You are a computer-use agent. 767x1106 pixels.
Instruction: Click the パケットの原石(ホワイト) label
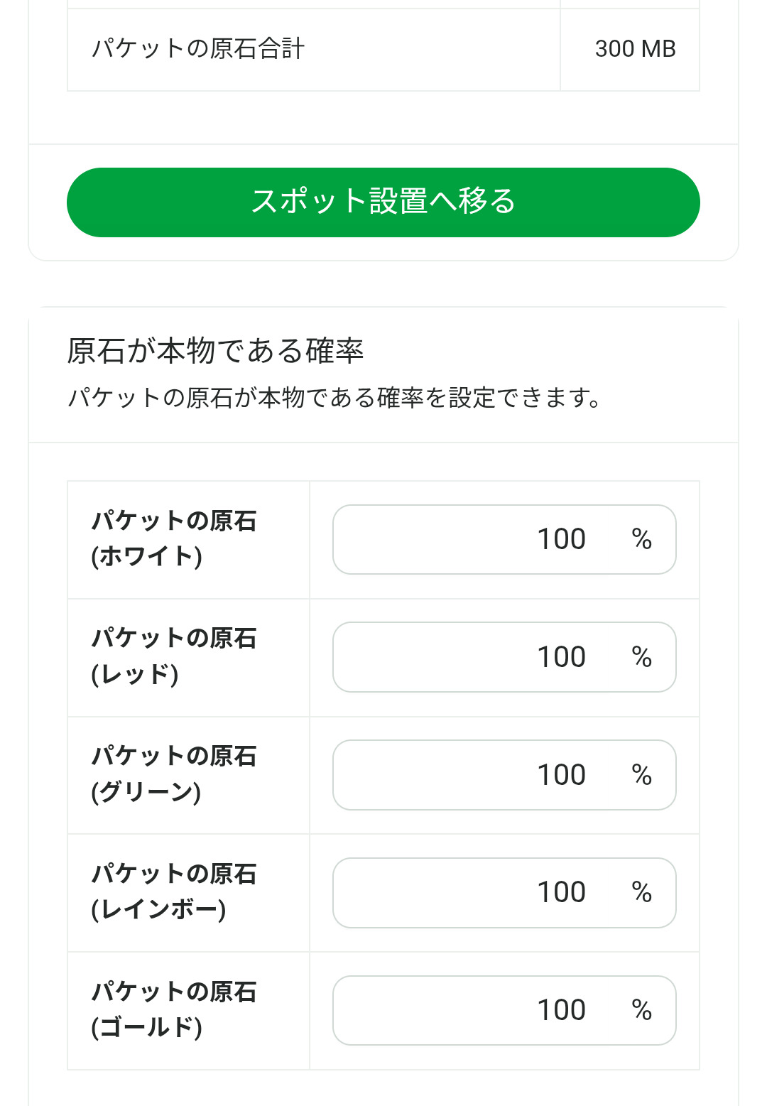coord(173,538)
